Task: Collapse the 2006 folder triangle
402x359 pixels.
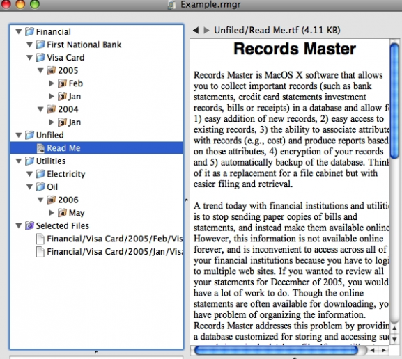Action: (40, 200)
